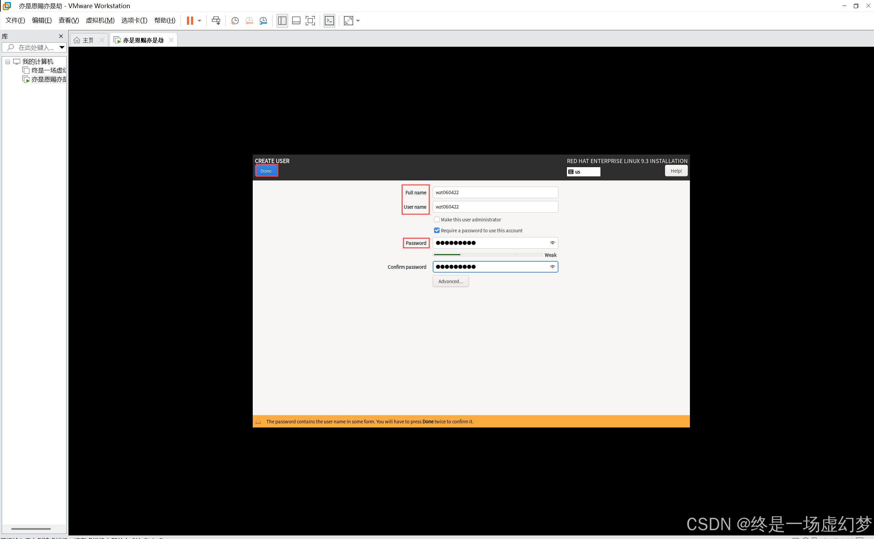The height and width of the screenshot is (539, 874).
Task: Open the power options dropdown arrow
Action: point(199,21)
